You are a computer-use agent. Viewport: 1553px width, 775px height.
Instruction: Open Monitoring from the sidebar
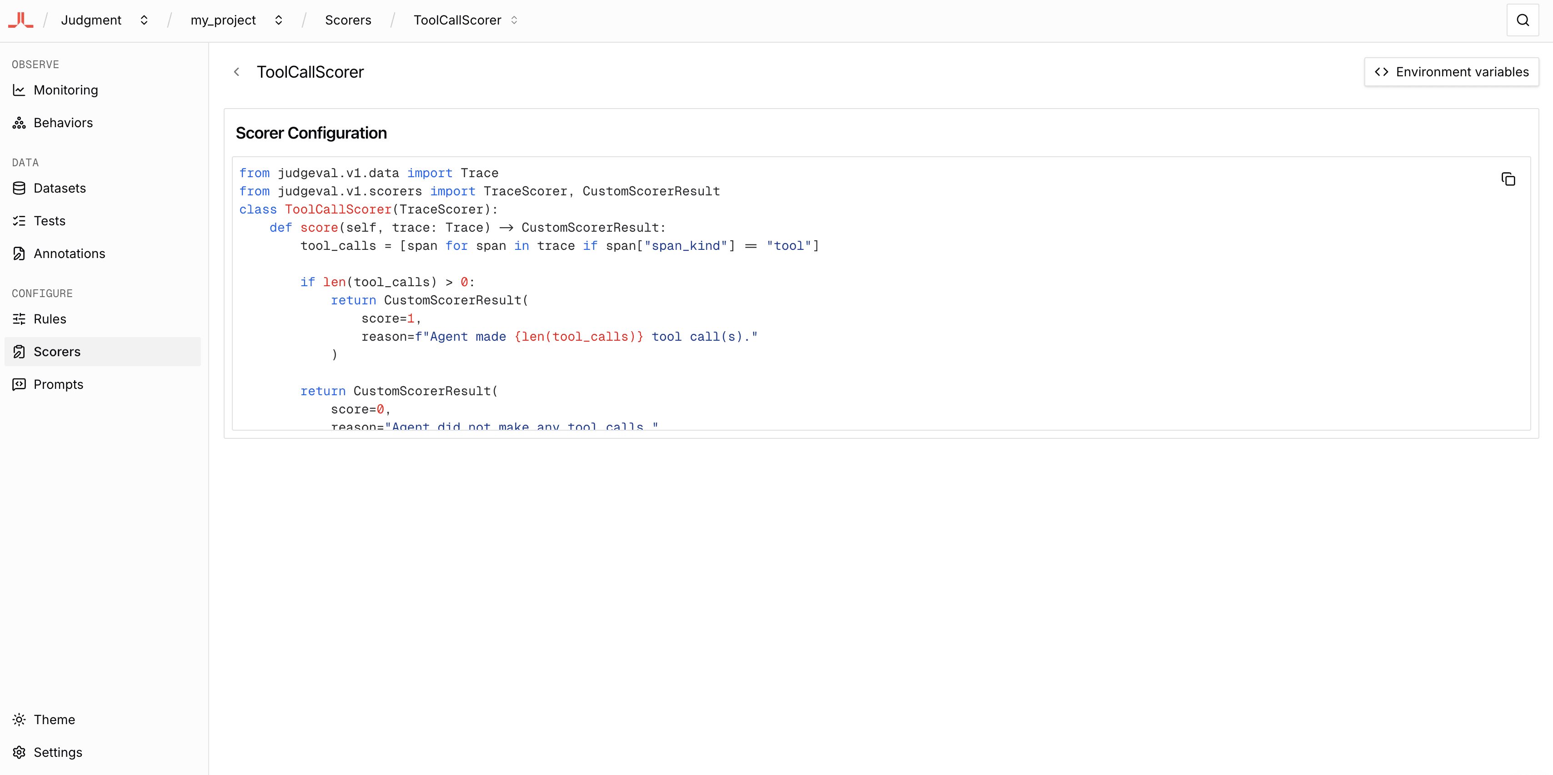66,90
